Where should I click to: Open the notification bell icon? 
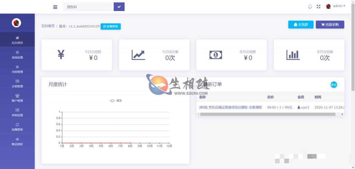click(x=310, y=7)
